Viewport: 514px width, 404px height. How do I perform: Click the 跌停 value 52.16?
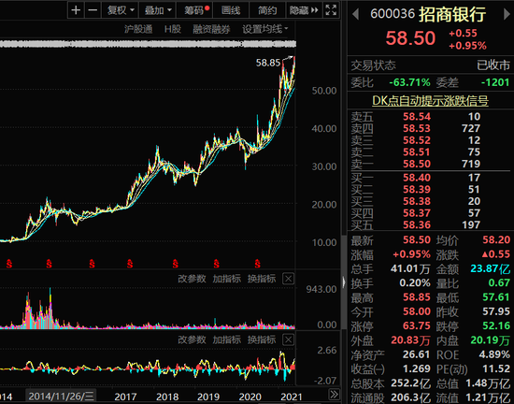coord(496,325)
